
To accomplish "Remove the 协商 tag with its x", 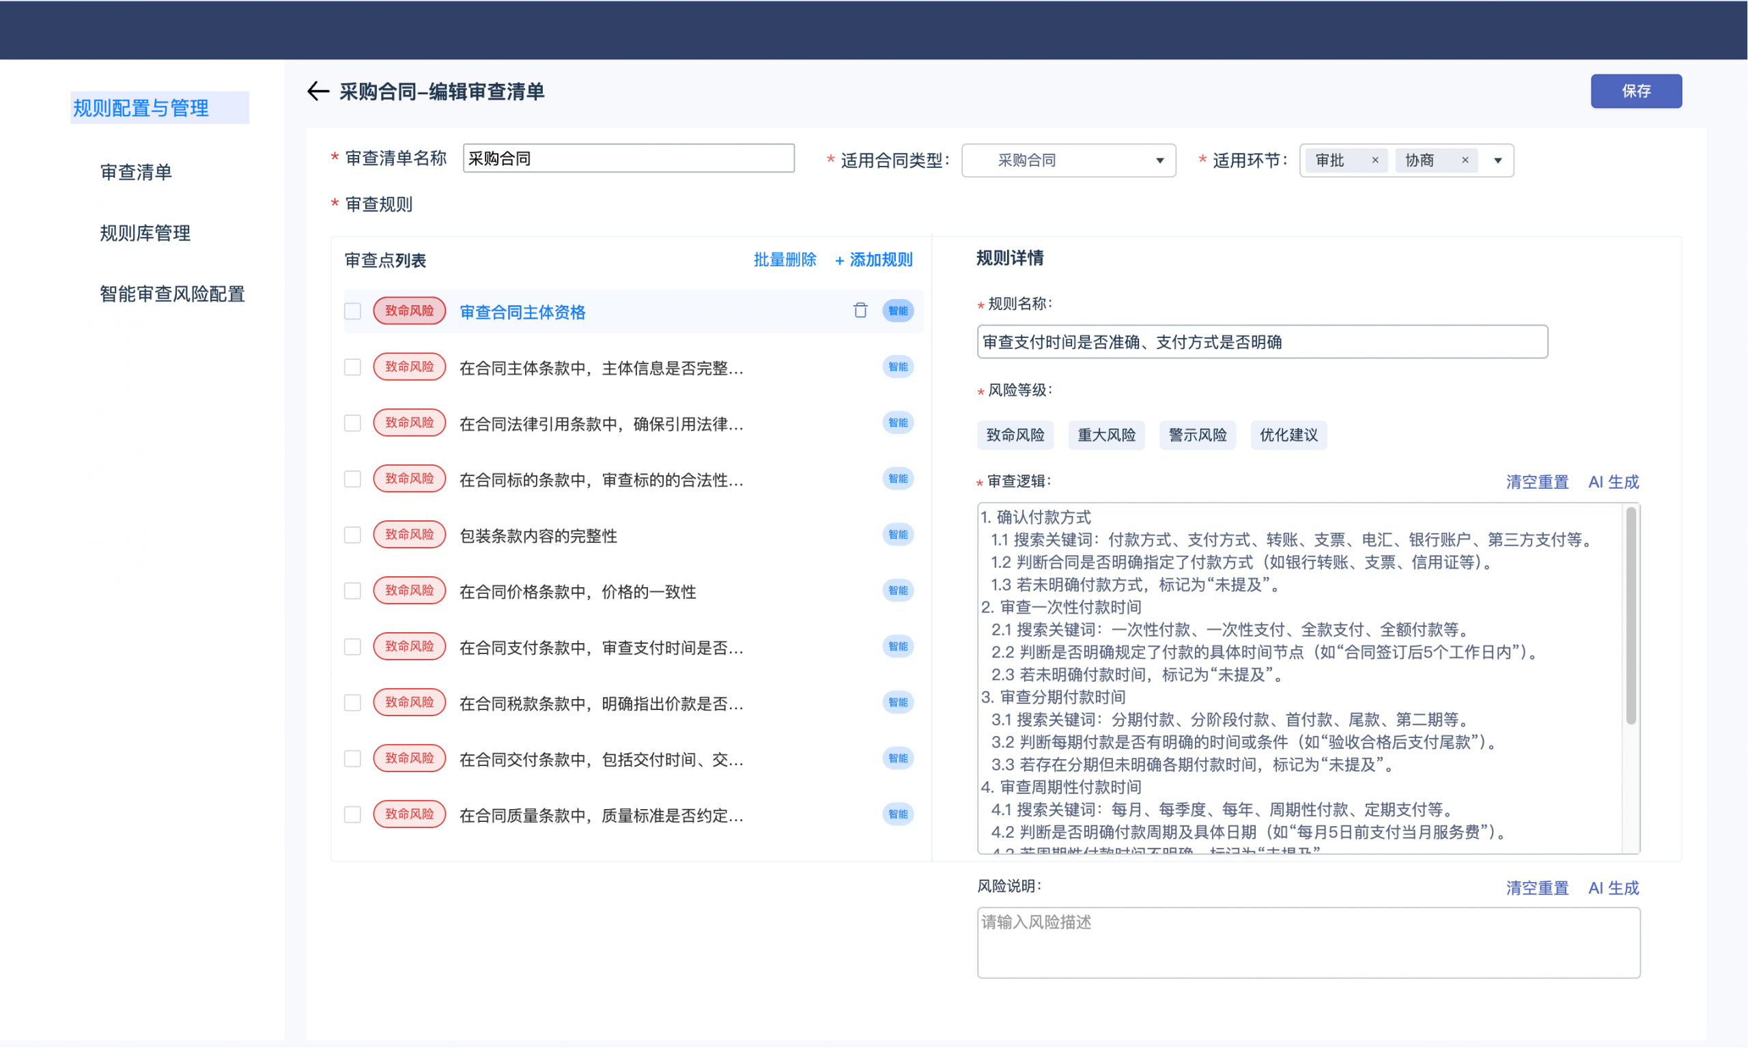I will coord(1465,160).
